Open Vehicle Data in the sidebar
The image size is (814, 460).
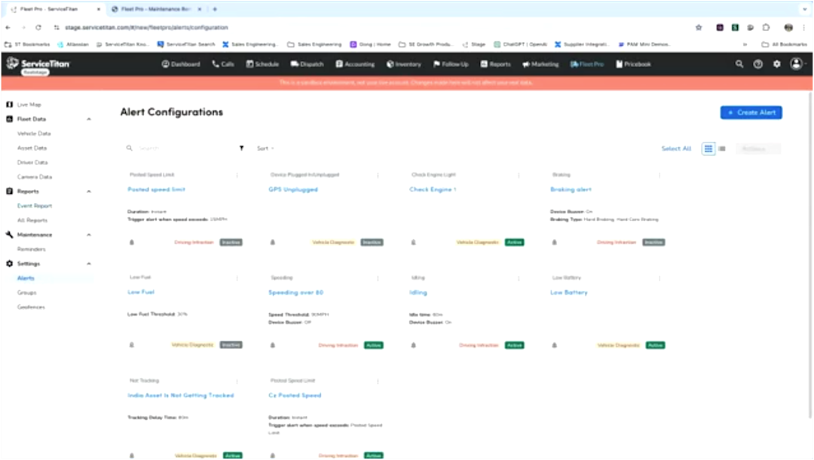point(34,134)
